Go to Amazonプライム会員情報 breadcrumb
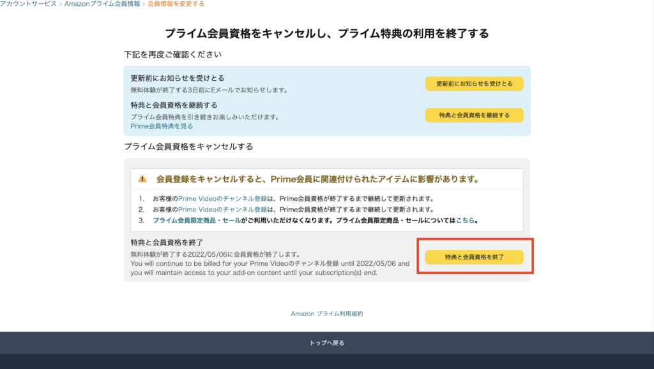 [x=102, y=4]
